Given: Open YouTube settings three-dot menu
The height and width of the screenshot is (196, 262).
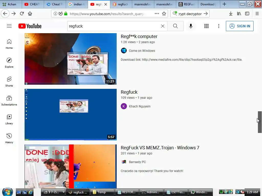Looking at the screenshot, I should [x=219, y=26].
